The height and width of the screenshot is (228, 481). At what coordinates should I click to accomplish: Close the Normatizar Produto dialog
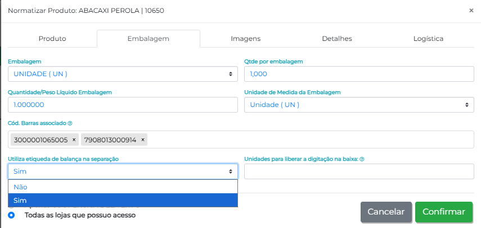(x=471, y=10)
